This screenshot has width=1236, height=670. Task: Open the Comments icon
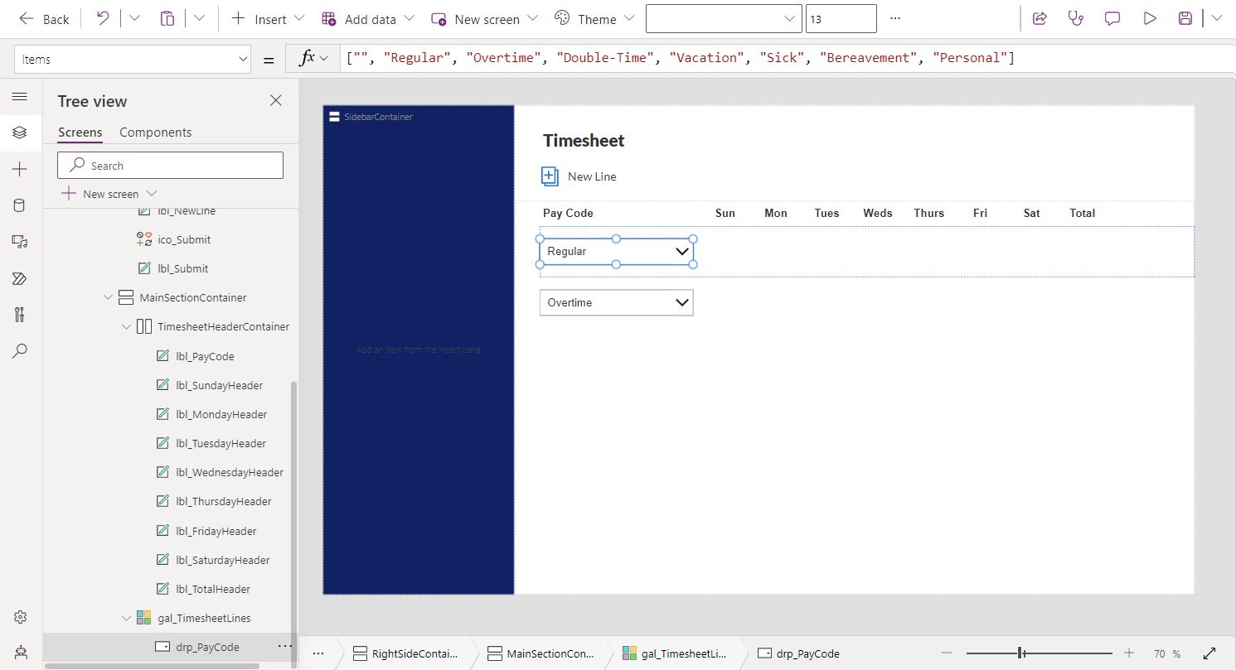[x=1112, y=18]
